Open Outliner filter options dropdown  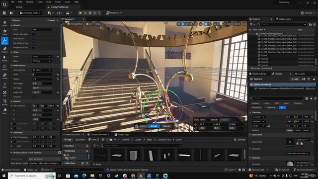[252, 24]
